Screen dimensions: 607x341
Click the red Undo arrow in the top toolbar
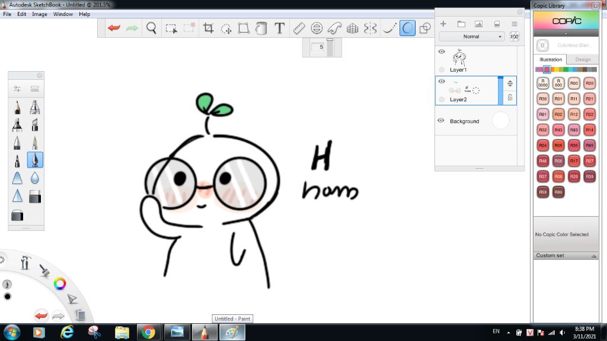[x=114, y=28]
